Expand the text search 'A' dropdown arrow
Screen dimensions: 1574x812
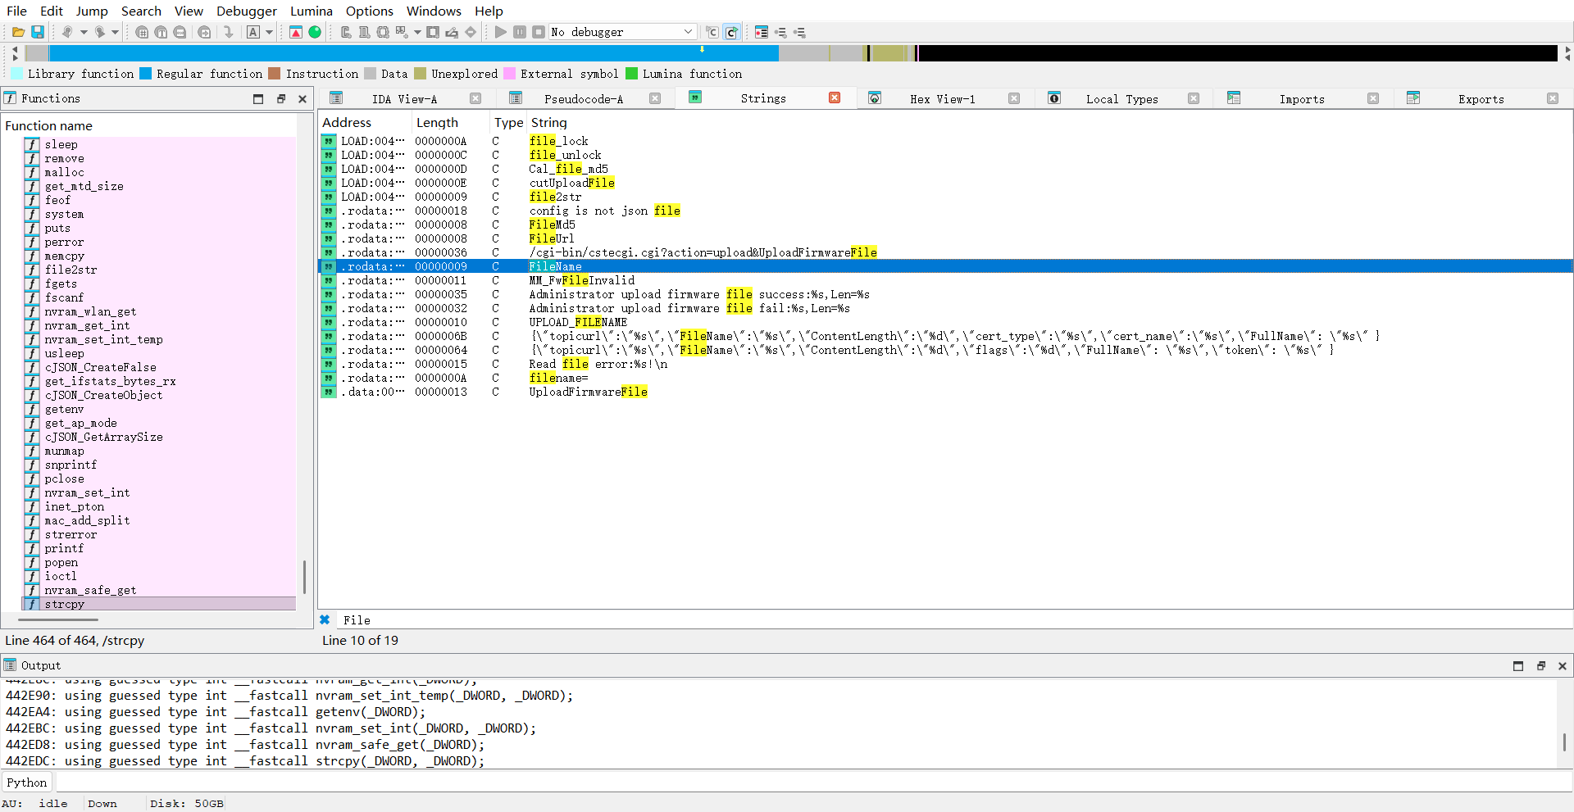point(269,32)
